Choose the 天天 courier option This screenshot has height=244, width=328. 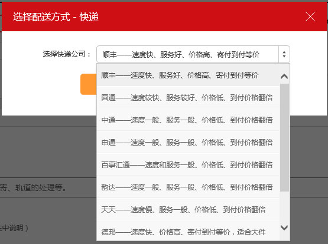(188, 209)
